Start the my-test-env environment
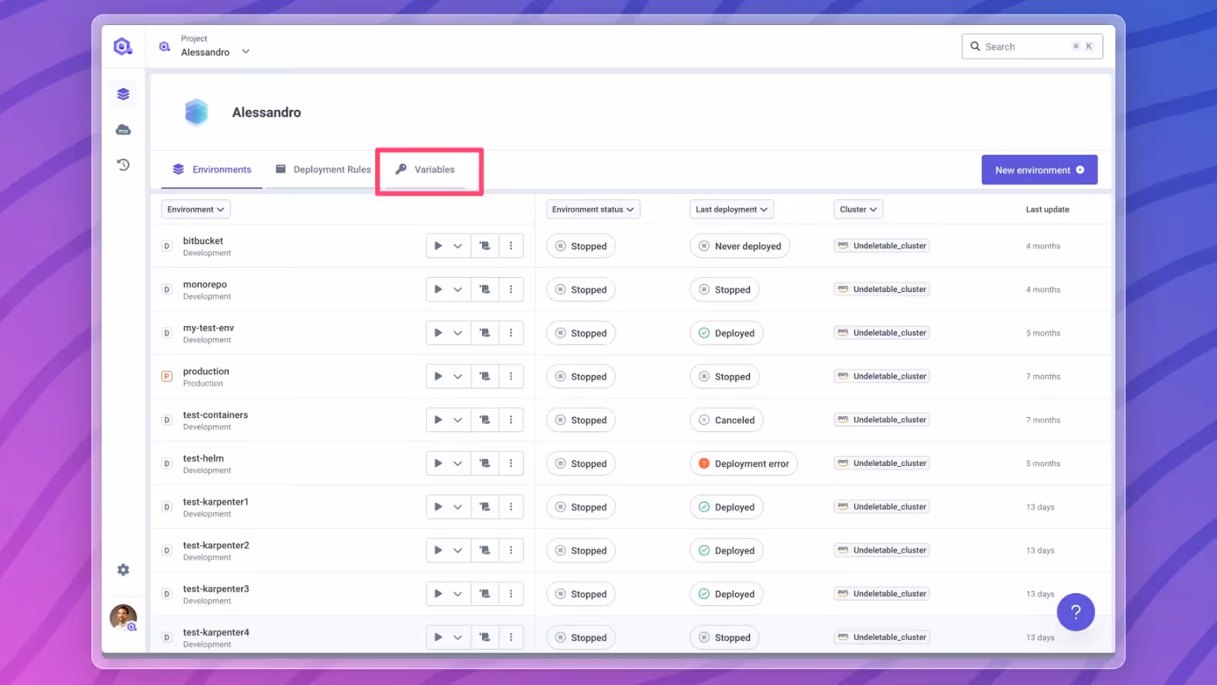The image size is (1217, 685). (x=438, y=333)
